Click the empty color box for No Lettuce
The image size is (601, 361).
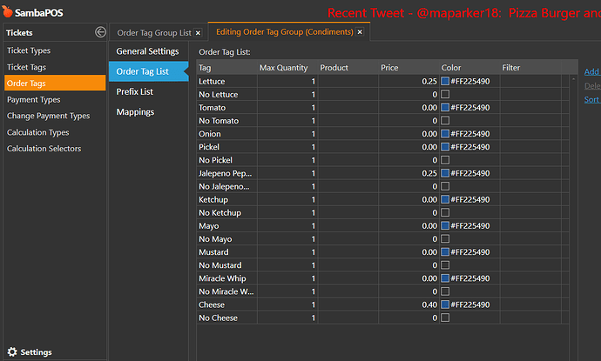[445, 94]
